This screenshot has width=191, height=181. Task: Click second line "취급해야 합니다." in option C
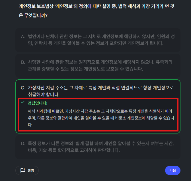pos(44,94)
